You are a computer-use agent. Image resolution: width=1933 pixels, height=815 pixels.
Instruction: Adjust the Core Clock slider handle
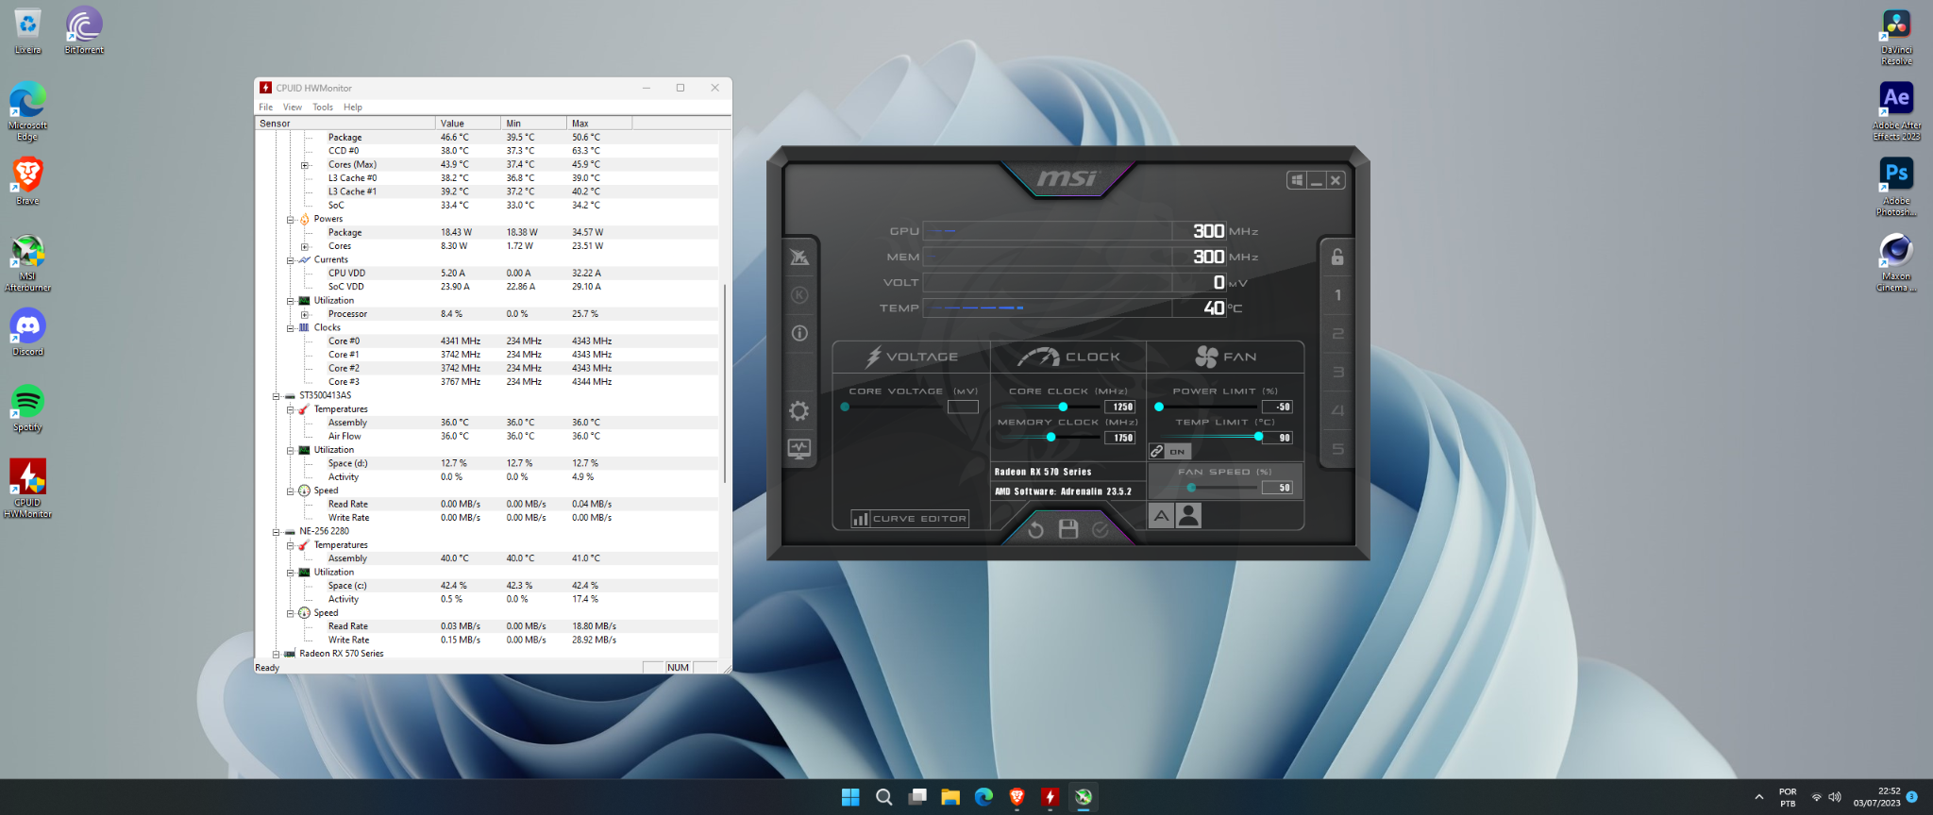1063,407
